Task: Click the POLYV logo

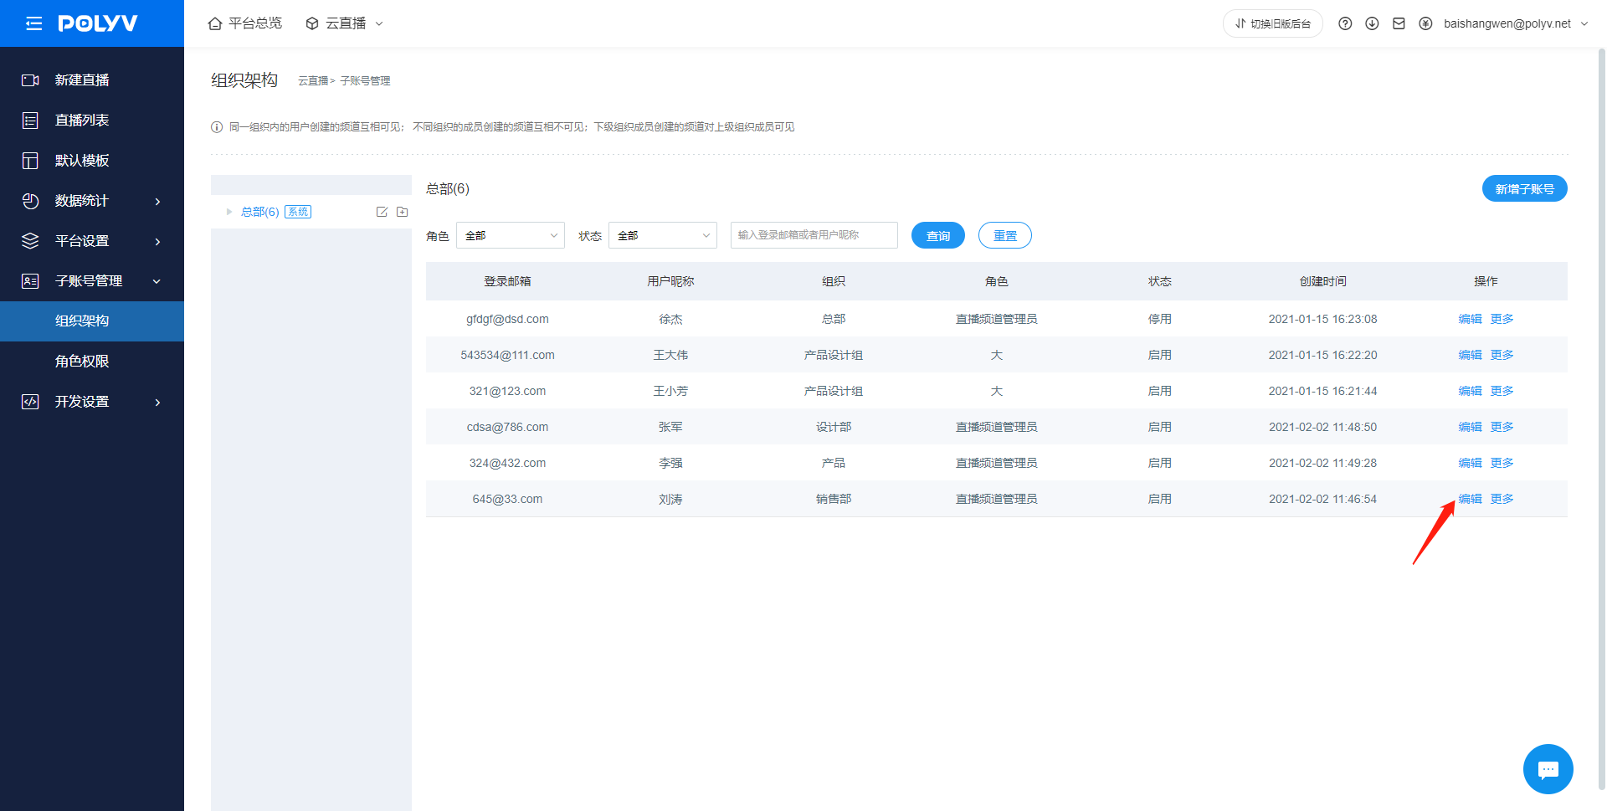Action: [98, 23]
